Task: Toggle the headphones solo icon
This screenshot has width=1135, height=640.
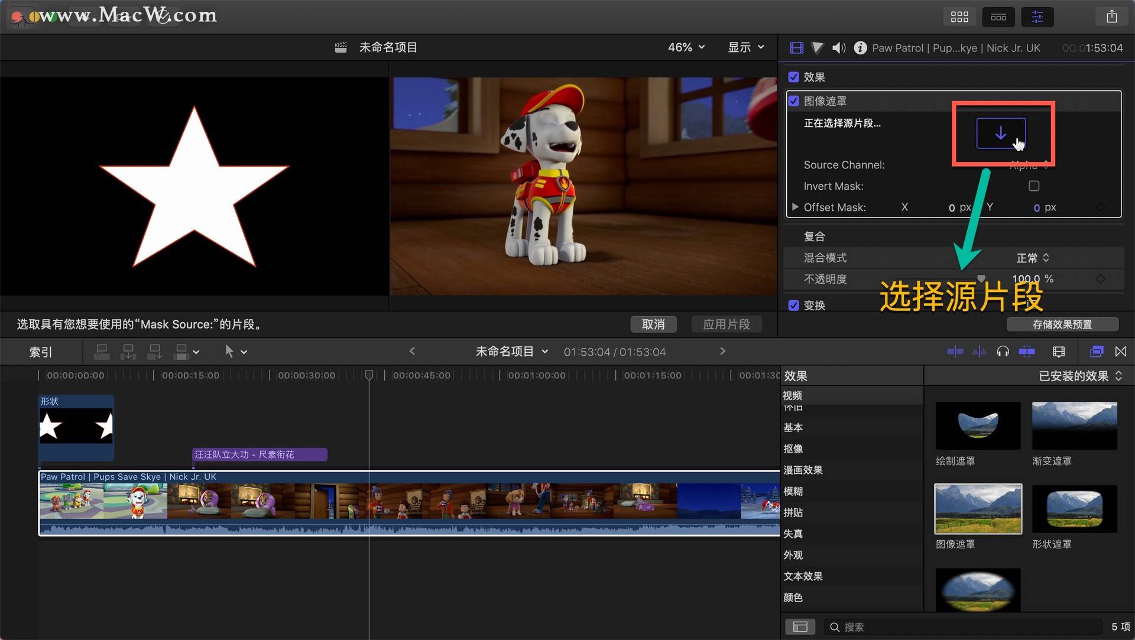Action: point(1003,352)
